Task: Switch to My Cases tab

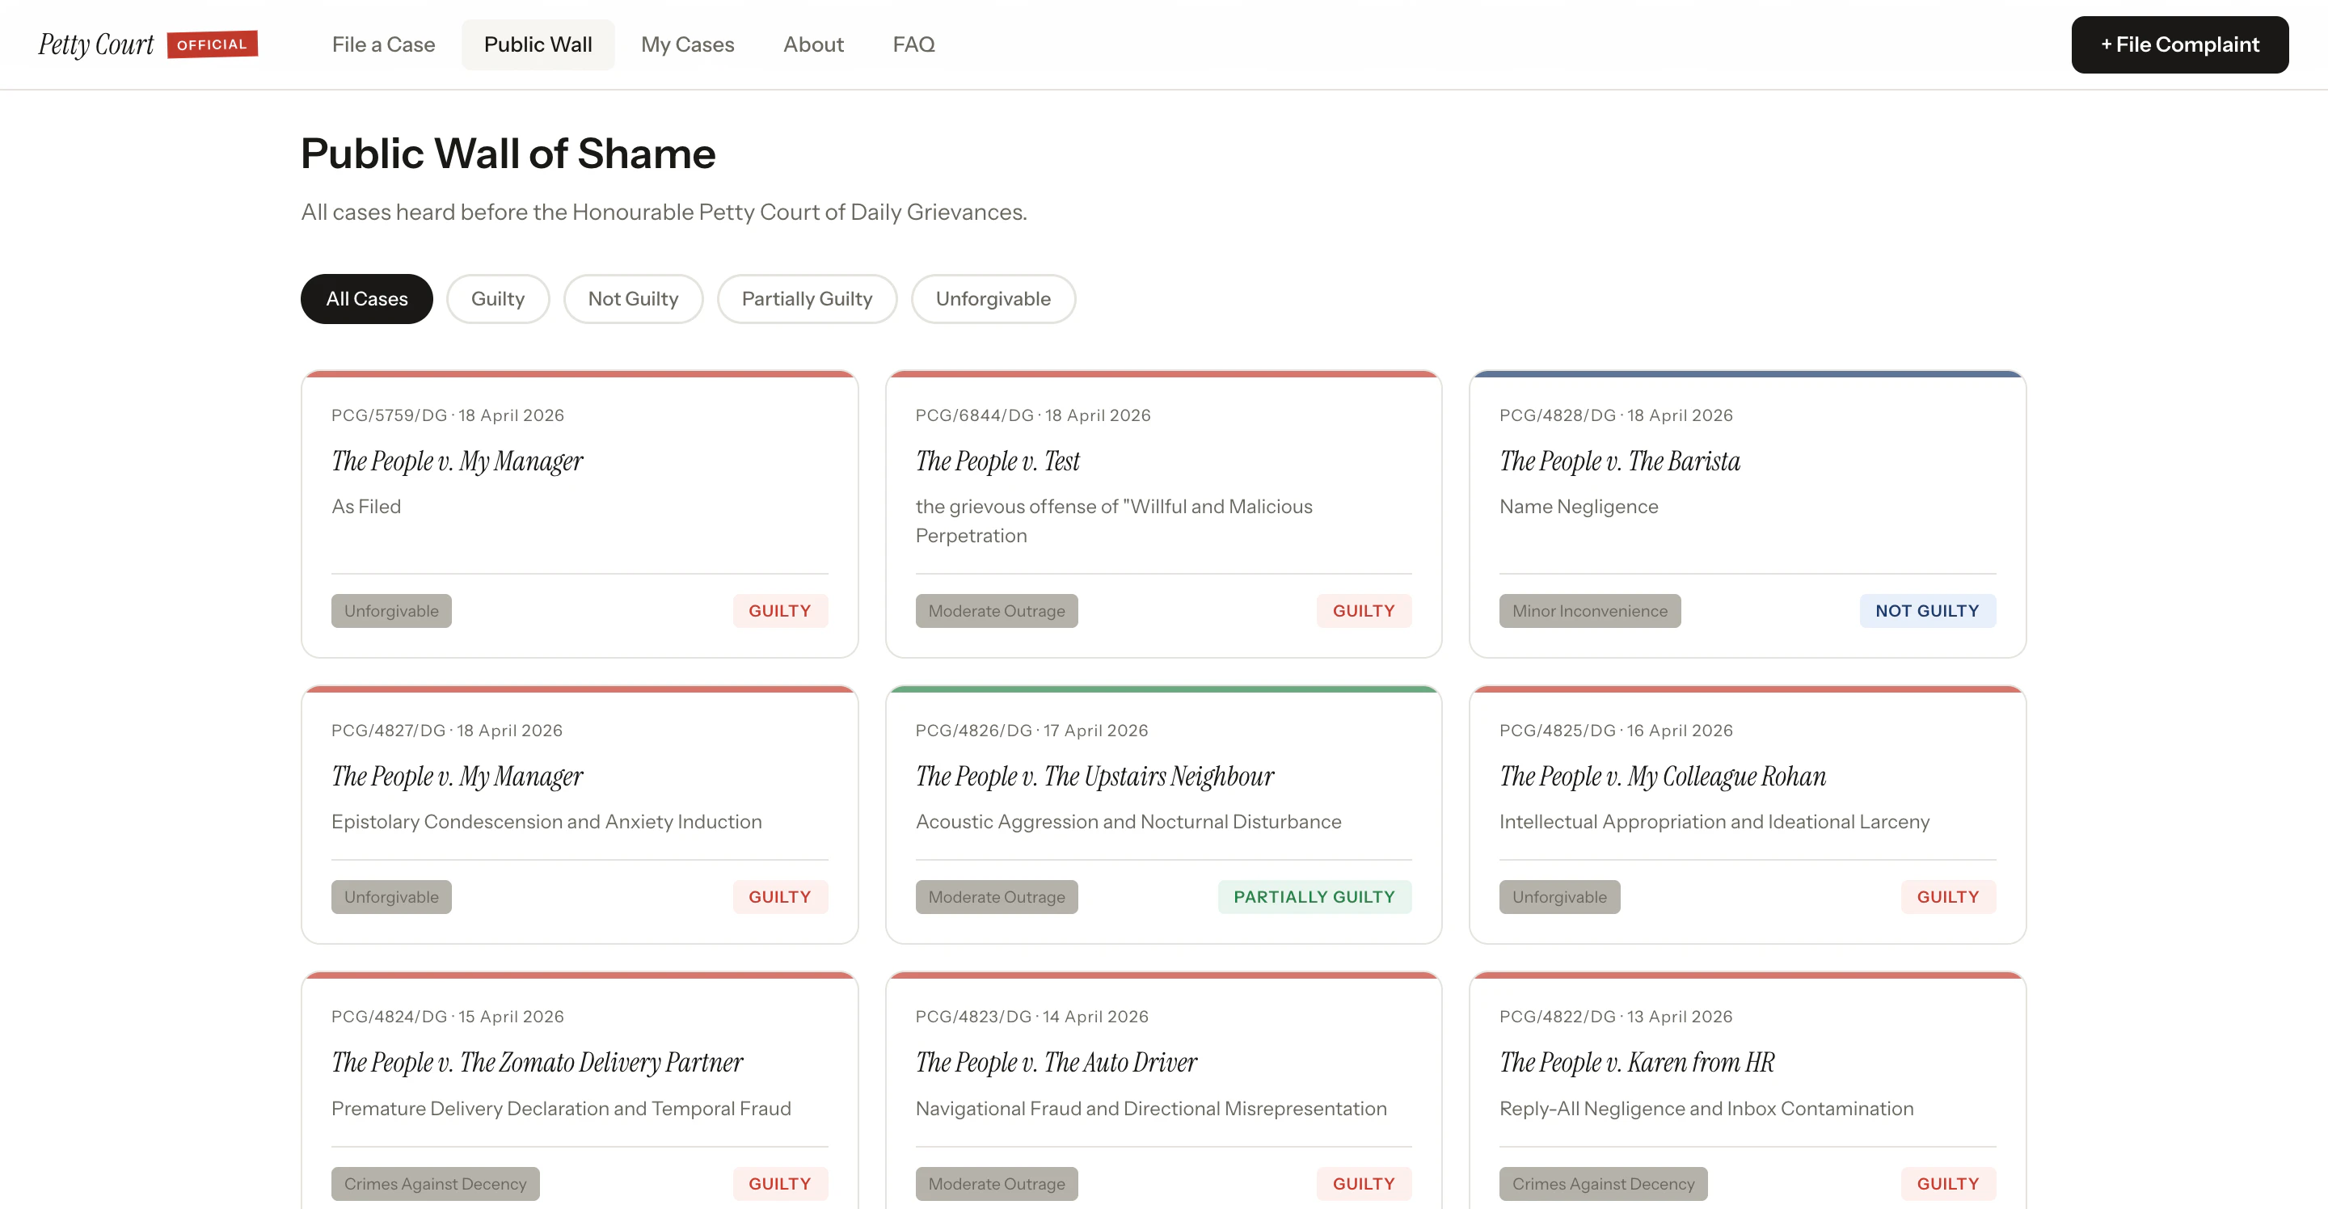Action: pyautogui.click(x=687, y=44)
